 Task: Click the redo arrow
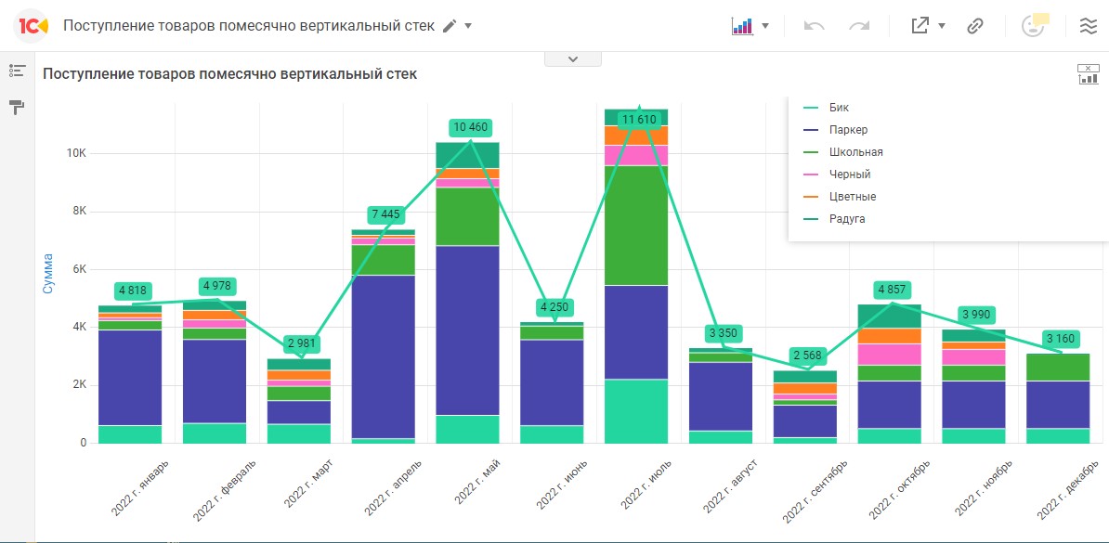[859, 26]
